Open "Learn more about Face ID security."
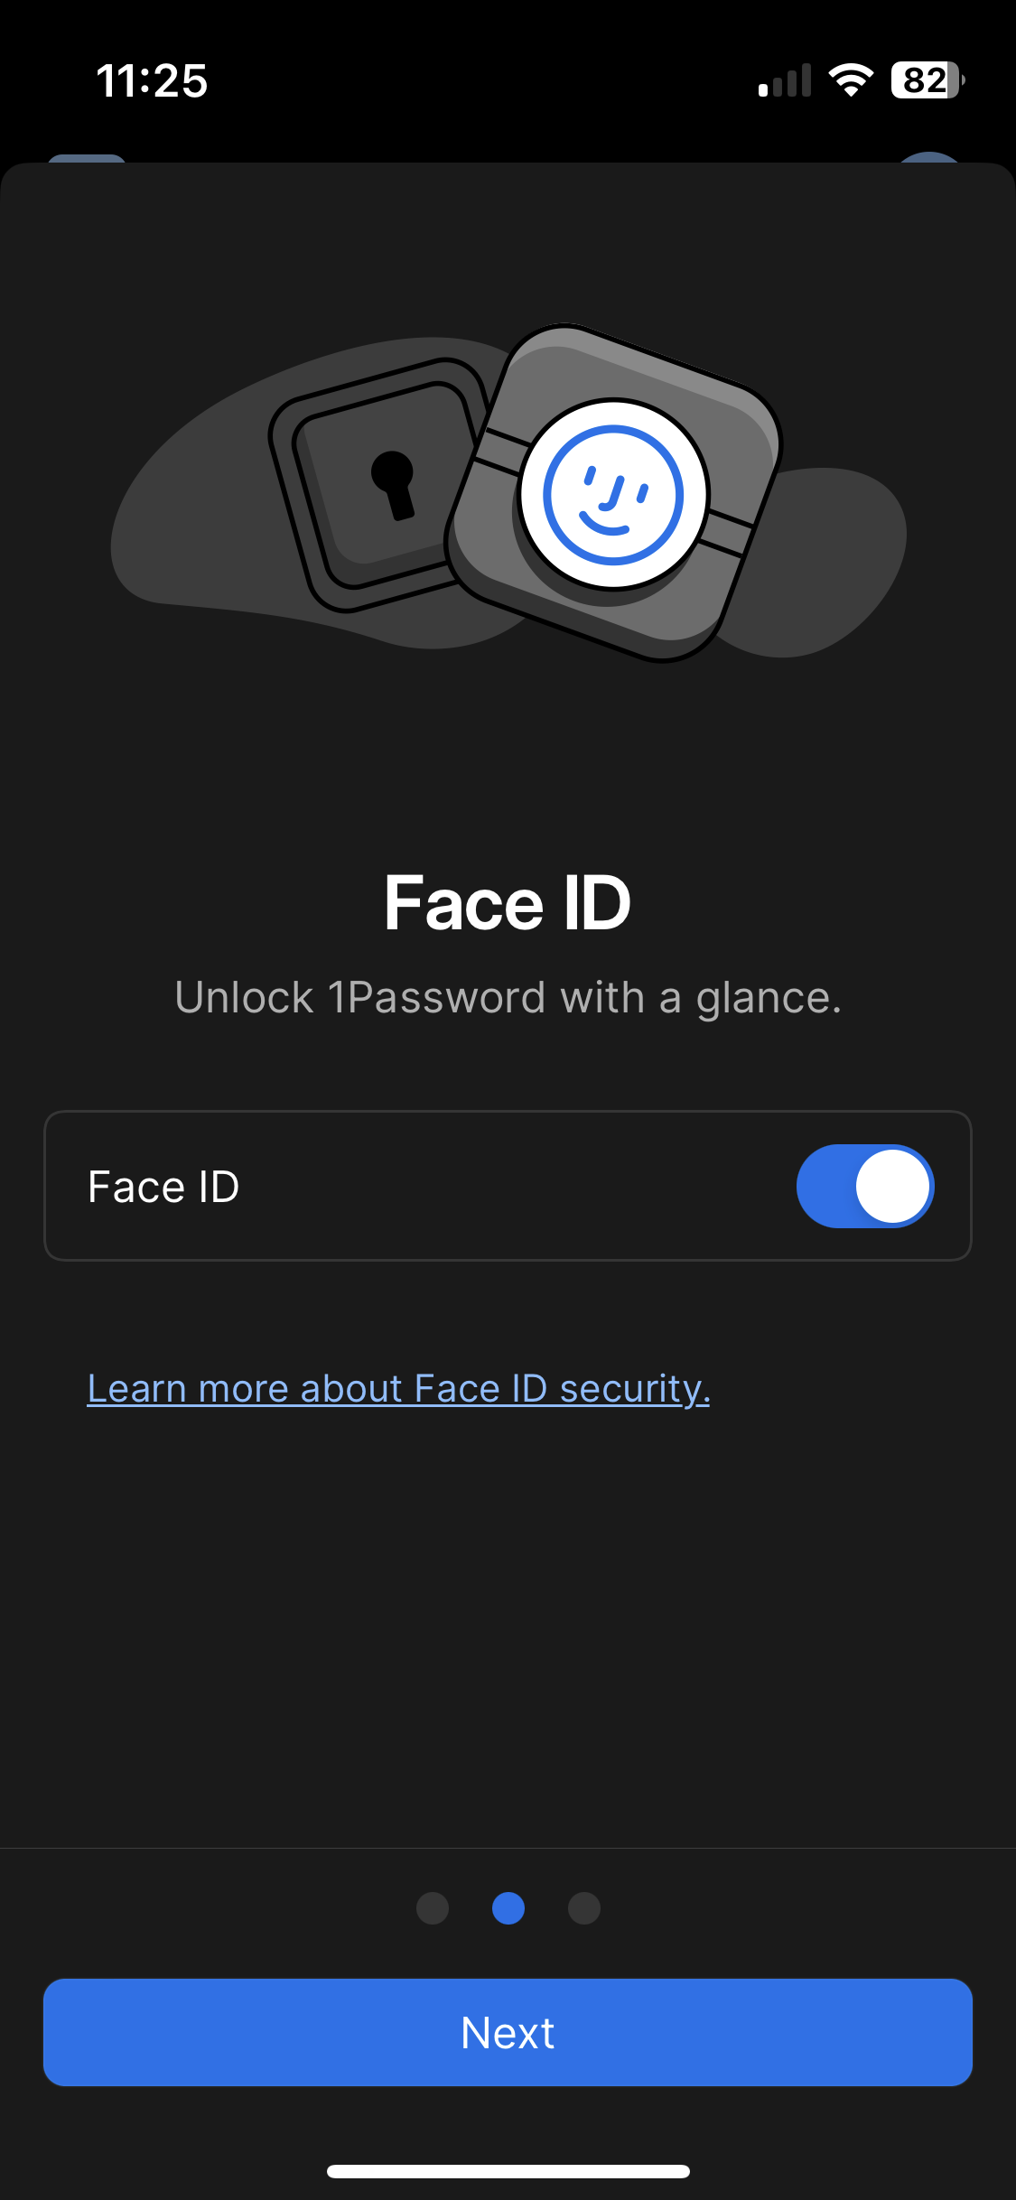This screenshot has height=2200, width=1016. pos(398,1387)
